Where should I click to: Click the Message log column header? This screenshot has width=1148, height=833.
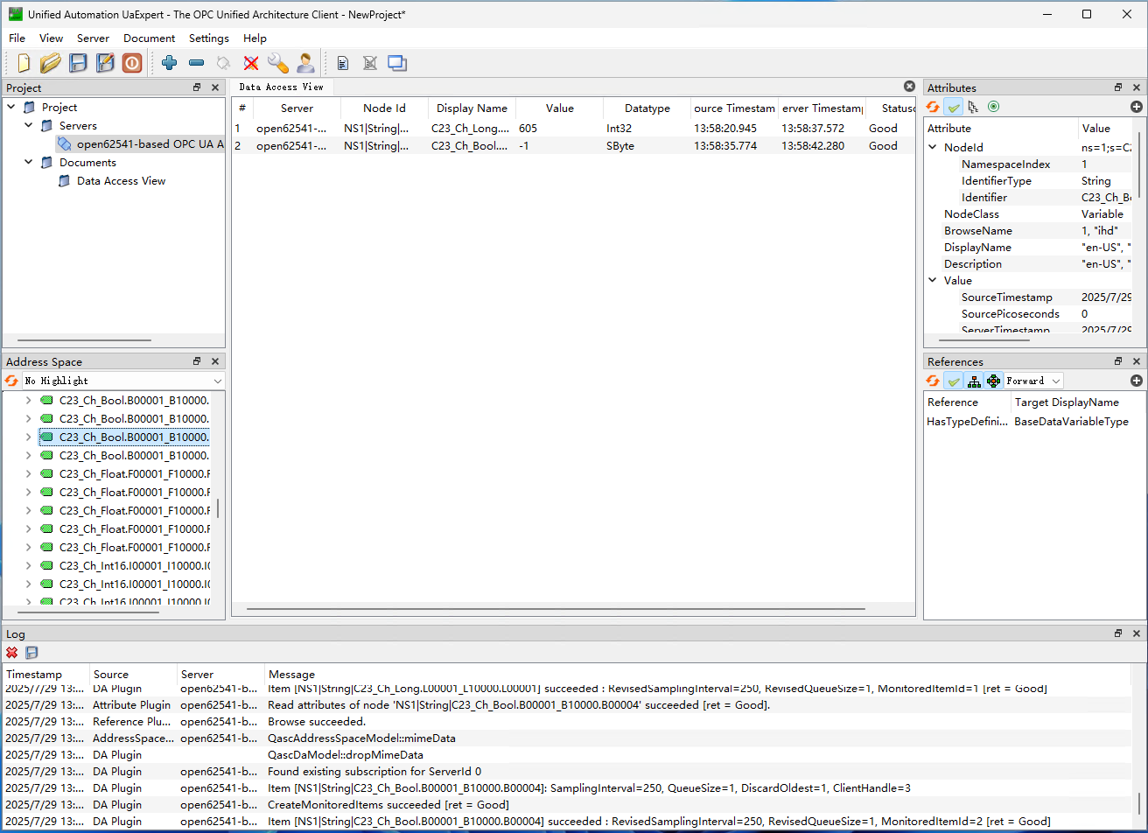point(698,675)
